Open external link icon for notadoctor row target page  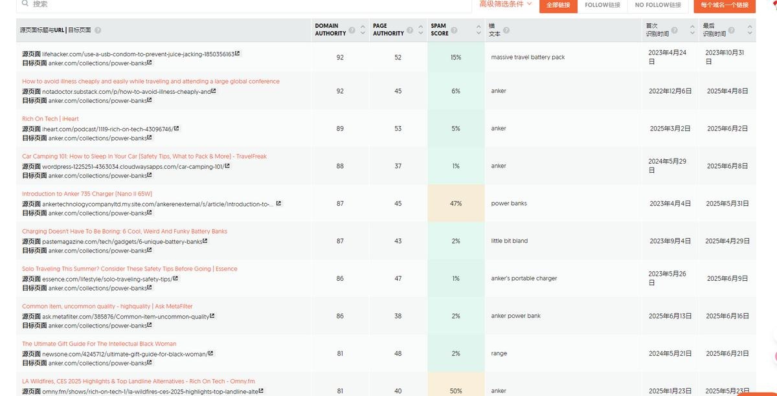pos(150,100)
